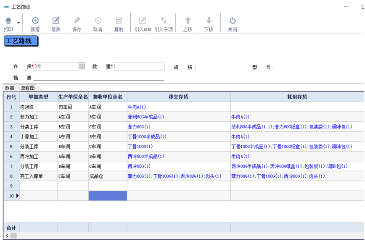Image resolution: width=365 pixels, height=241 pixels.
Task: Click the 取消 cancel icon
Action: tap(98, 21)
